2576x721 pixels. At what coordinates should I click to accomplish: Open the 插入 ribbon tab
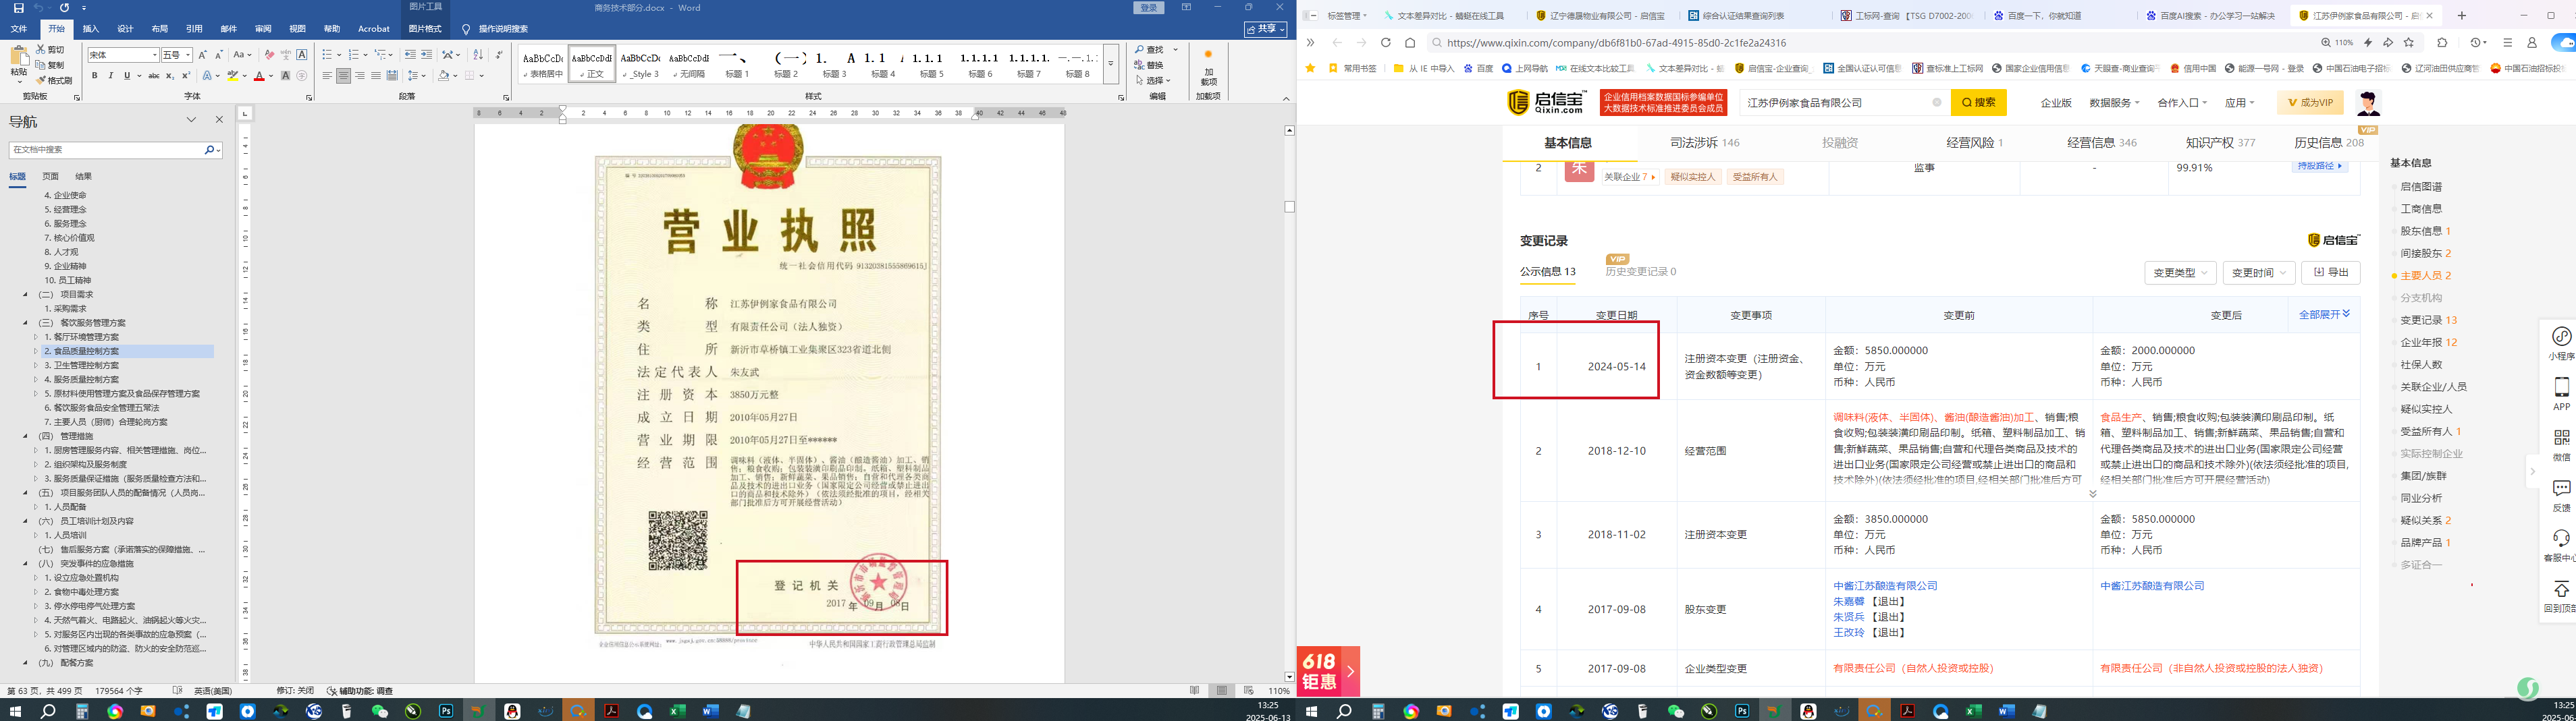pyautogui.click(x=90, y=29)
